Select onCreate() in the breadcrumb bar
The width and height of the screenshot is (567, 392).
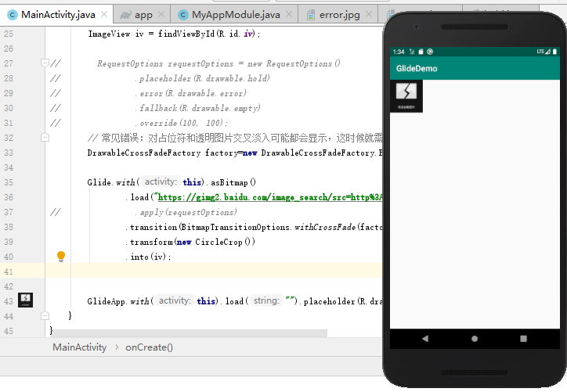click(149, 347)
